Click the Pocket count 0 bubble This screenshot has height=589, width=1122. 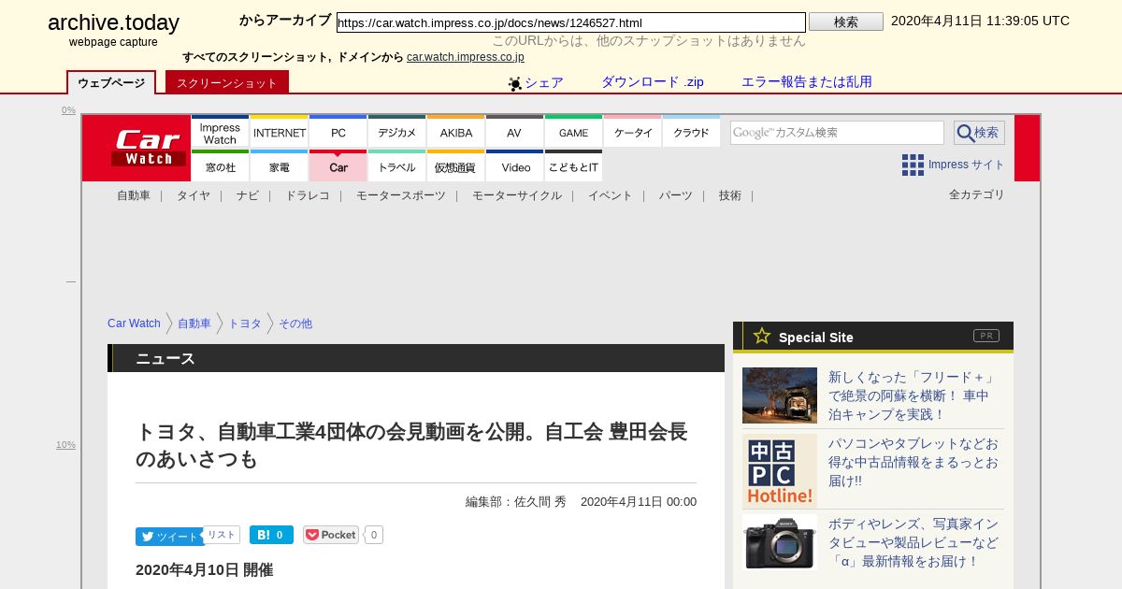coord(374,535)
